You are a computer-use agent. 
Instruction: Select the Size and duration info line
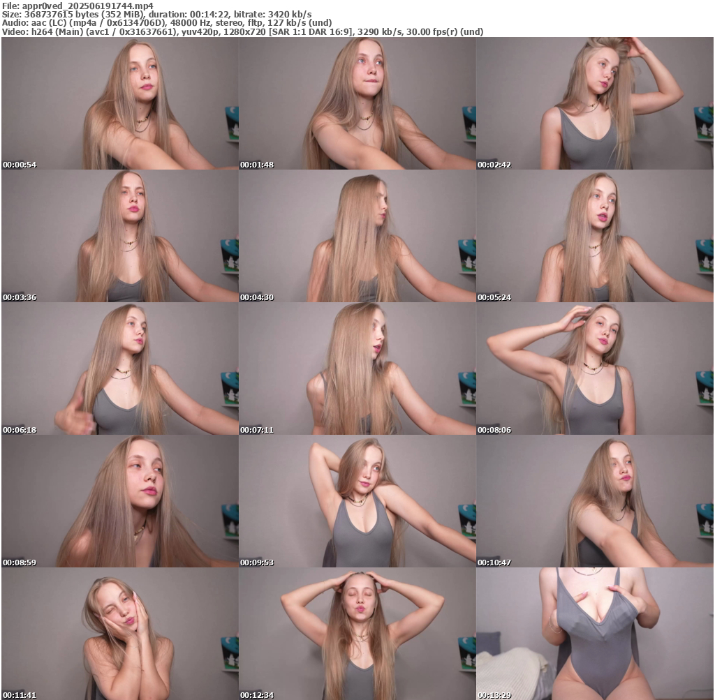tap(157, 14)
